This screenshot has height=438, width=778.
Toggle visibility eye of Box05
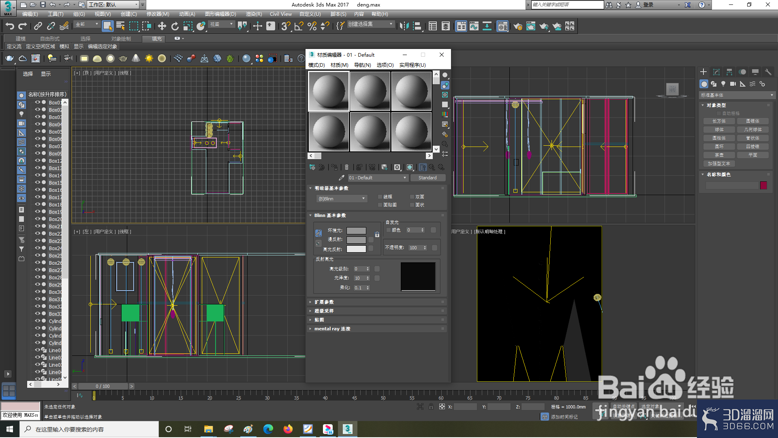click(x=38, y=132)
